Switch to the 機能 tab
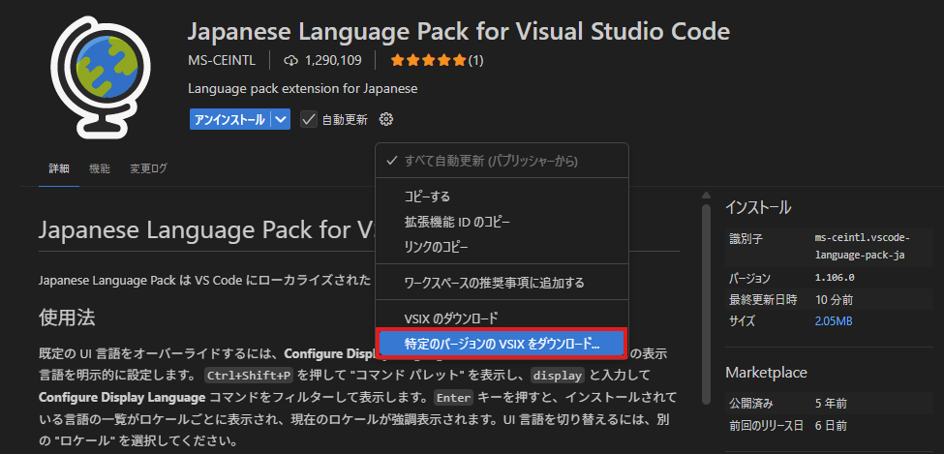Image resolution: width=944 pixels, height=454 pixels. coord(100,168)
